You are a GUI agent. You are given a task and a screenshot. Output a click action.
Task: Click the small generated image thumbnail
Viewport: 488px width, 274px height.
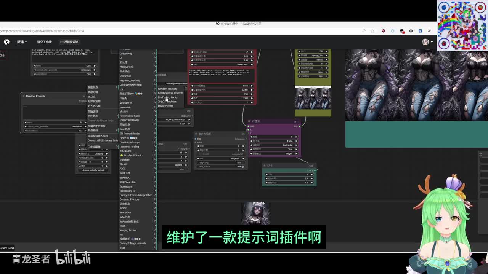point(256,213)
